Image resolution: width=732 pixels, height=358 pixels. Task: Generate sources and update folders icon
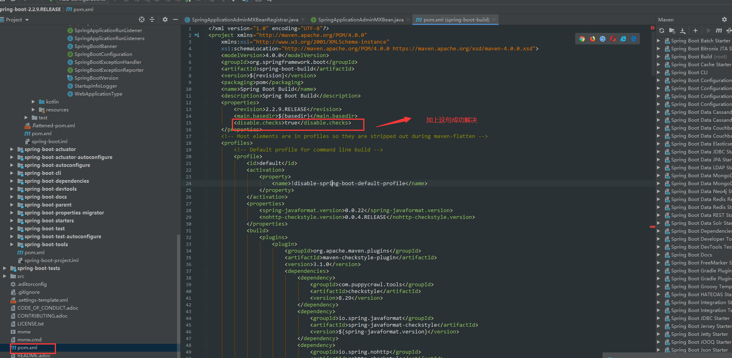(672, 31)
